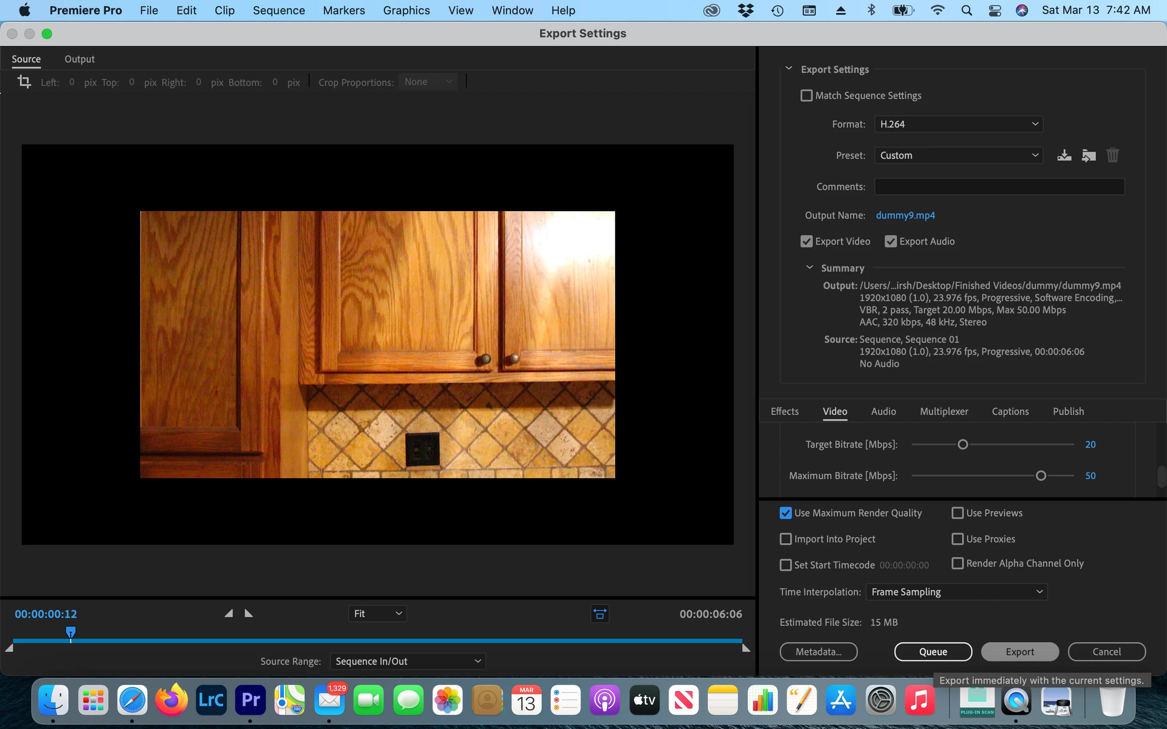Click the Import Presets icon

1088,155
